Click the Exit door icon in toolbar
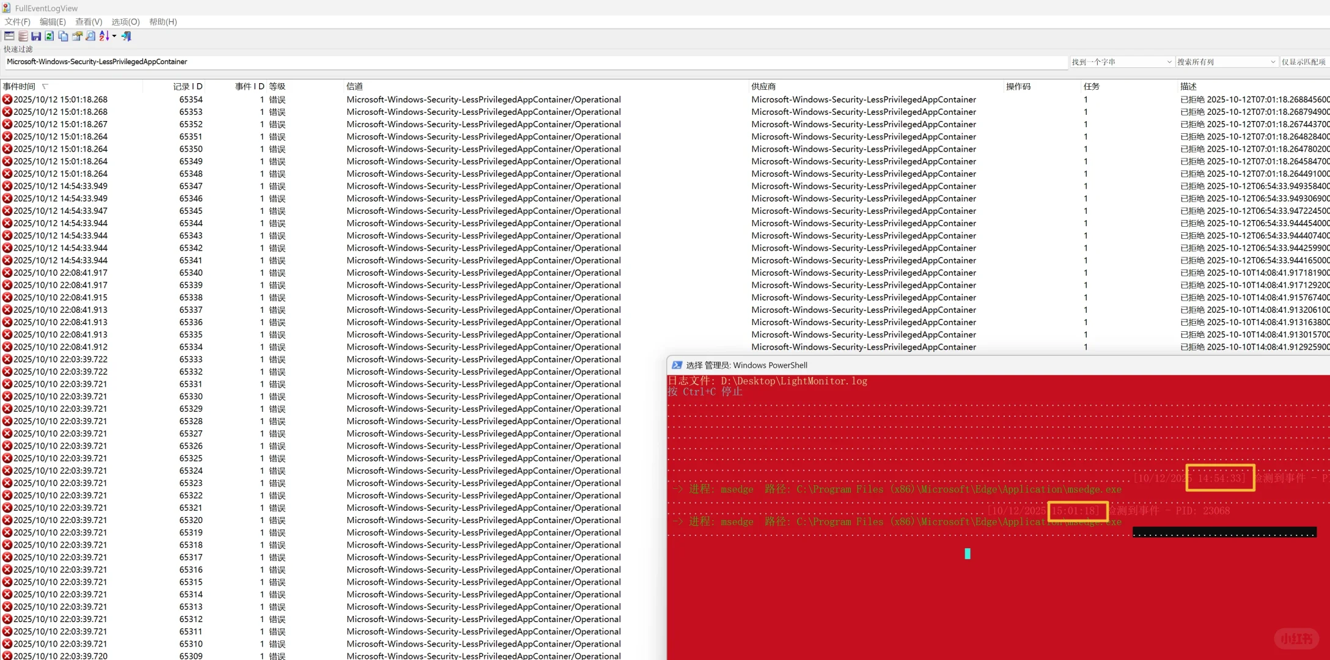Viewport: 1330px width, 660px height. pos(127,36)
